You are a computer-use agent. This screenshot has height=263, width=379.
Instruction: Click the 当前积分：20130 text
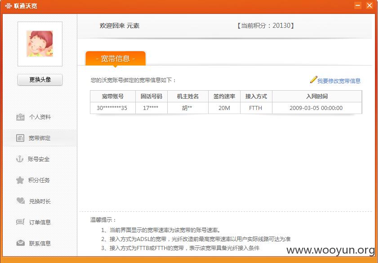tap(265, 26)
